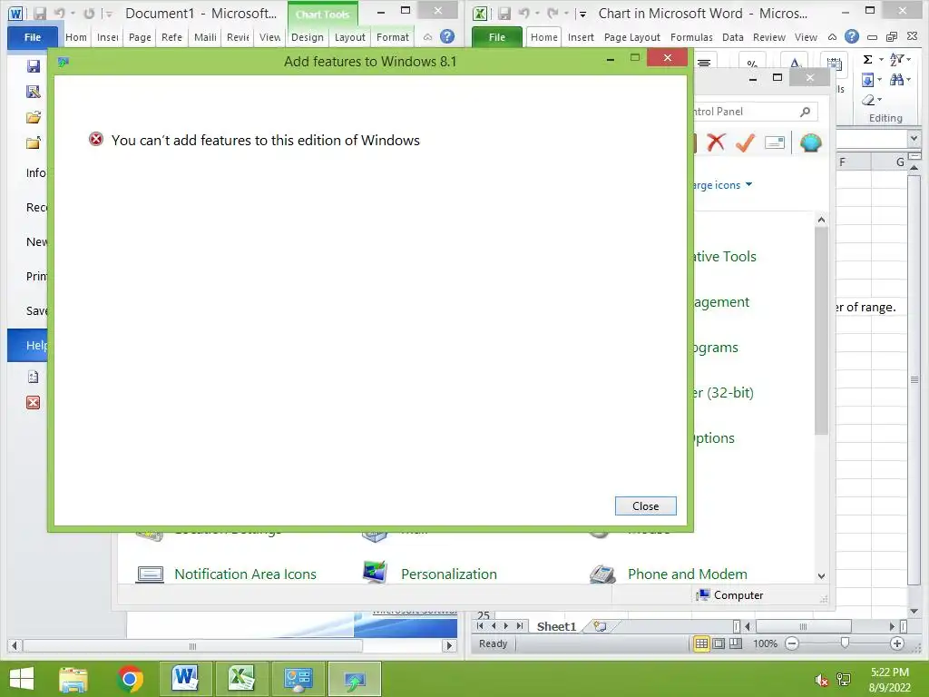Screen dimensions: 929x697
Task: Click Excel Find & Select binoculars
Action: coord(896,80)
